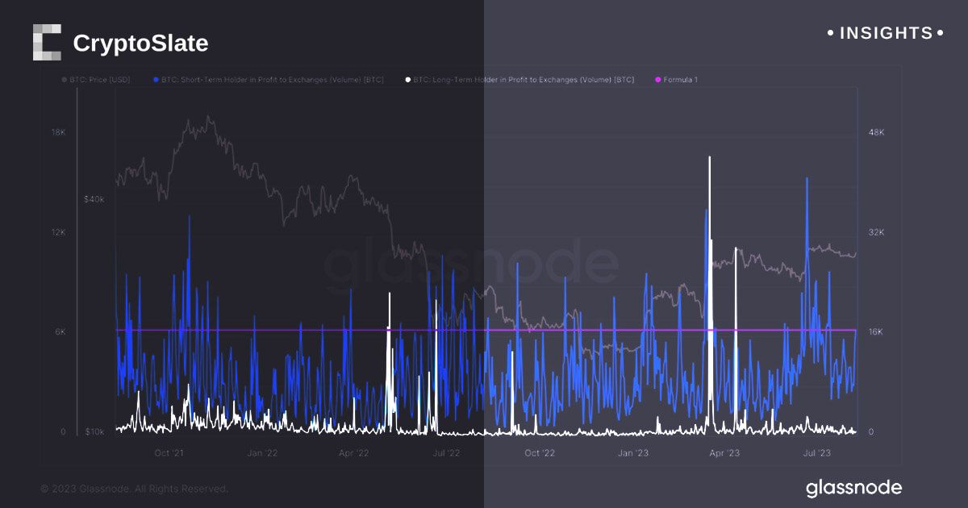Click the CryptoSlate brand name text

click(140, 44)
